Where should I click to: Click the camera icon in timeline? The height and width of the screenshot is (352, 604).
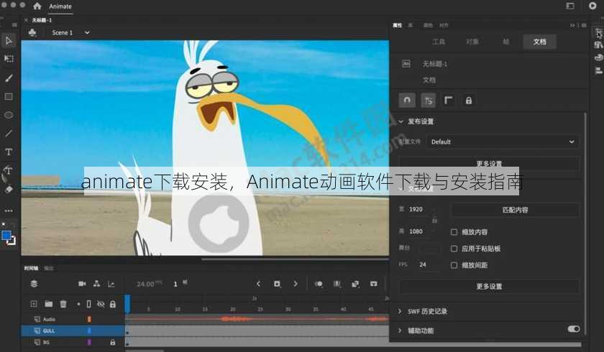click(82, 284)
